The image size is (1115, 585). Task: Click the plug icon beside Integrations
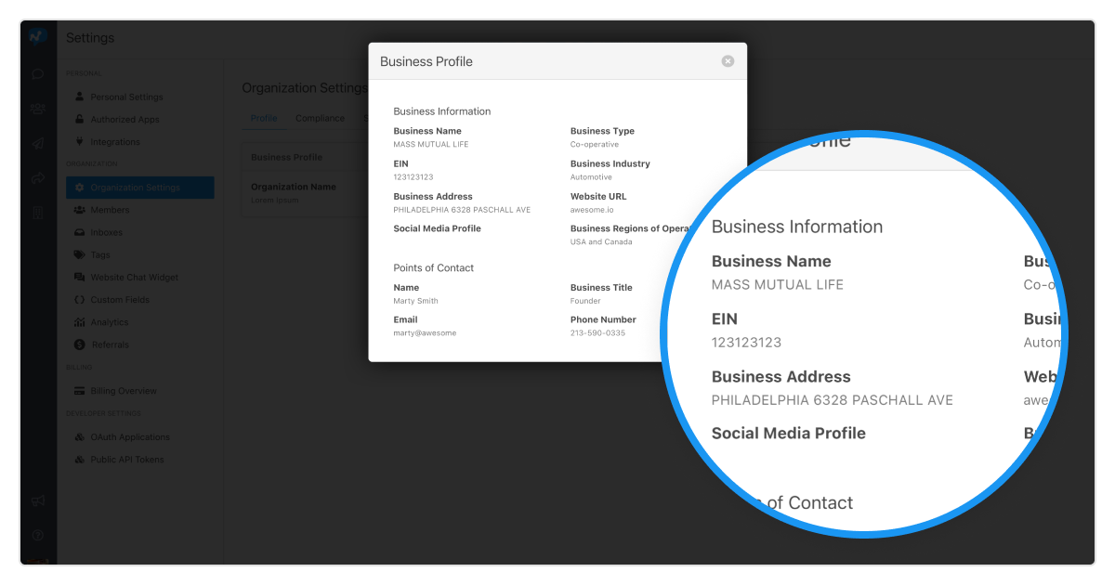(x=80, y=142)
